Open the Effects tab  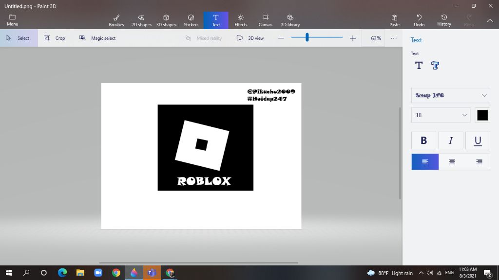241,20
